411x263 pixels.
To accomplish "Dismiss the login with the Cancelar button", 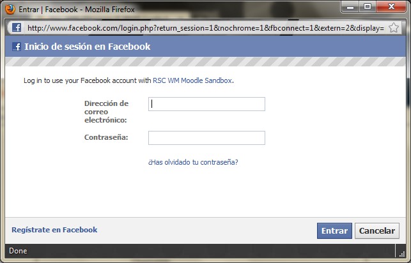I will 377,231.
